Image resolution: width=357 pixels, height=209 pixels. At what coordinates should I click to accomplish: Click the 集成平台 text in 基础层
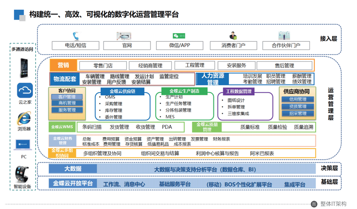(295, 185)
